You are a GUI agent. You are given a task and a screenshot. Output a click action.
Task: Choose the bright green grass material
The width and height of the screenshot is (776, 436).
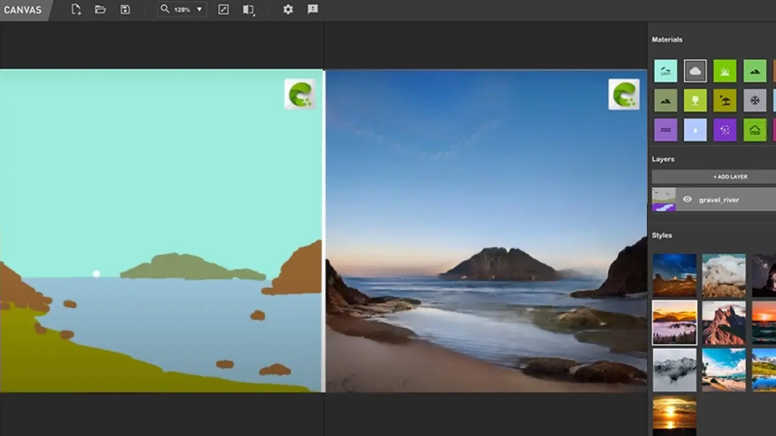coord(724,71)
